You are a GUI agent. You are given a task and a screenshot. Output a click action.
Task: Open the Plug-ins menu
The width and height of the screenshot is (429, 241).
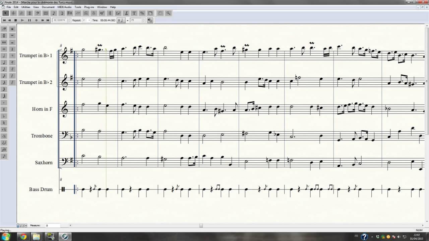pos(89,7)
